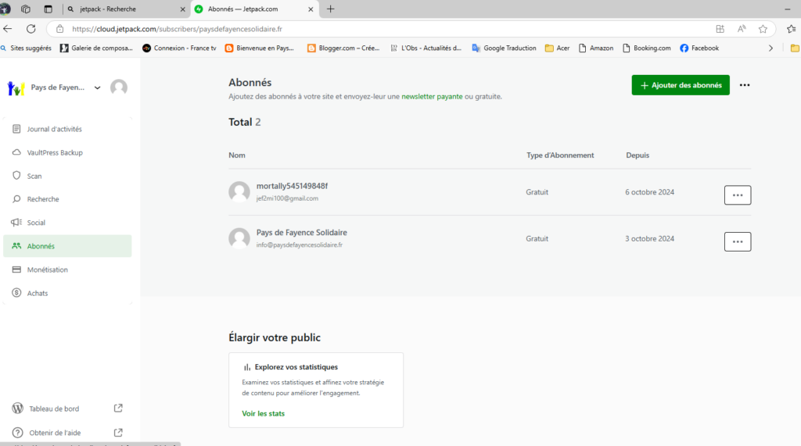Expand the Pays de Fayence site switcher

tap(97, 87)
